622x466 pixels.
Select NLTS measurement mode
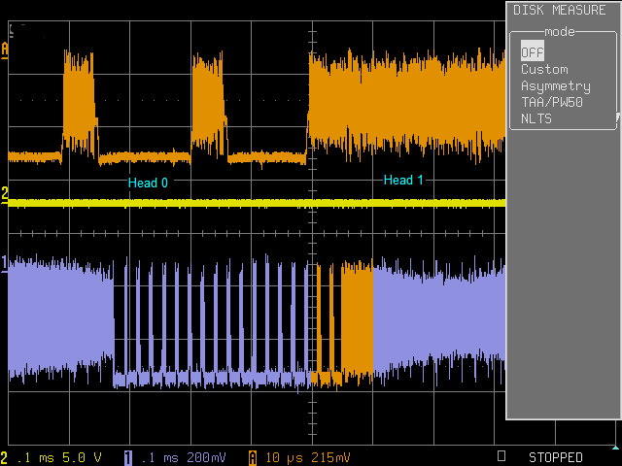tap(536, 118)
